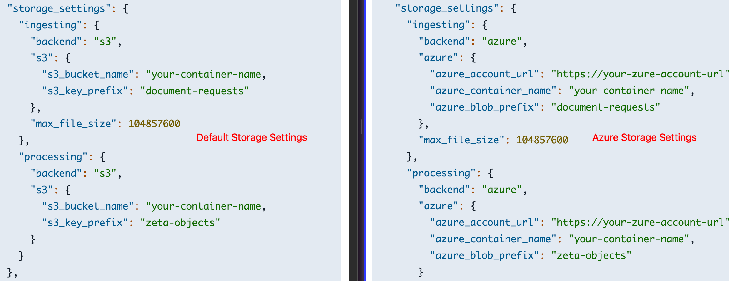Screen dimensions: 733x281
Task: Select the "storage_settings" key in the left panel
Action: (59, 8)
